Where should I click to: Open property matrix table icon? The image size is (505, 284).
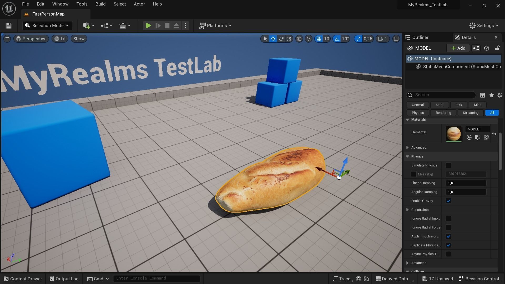483,95
